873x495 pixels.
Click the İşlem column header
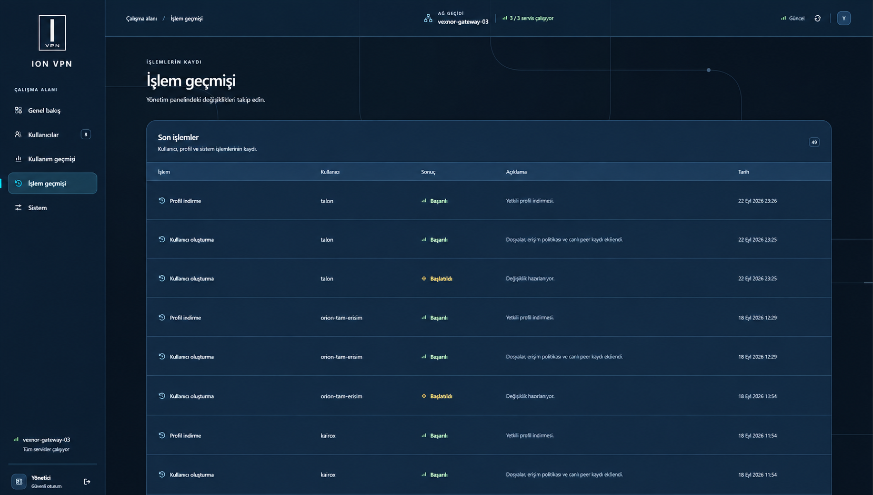[x=164, y=172]
